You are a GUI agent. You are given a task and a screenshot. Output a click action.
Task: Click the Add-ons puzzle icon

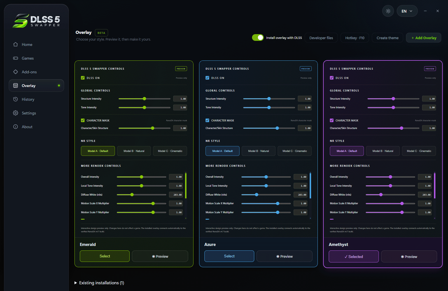tap(16, 72)
